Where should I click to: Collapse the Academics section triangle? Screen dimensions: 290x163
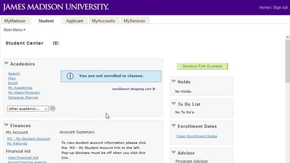point(6,63)
